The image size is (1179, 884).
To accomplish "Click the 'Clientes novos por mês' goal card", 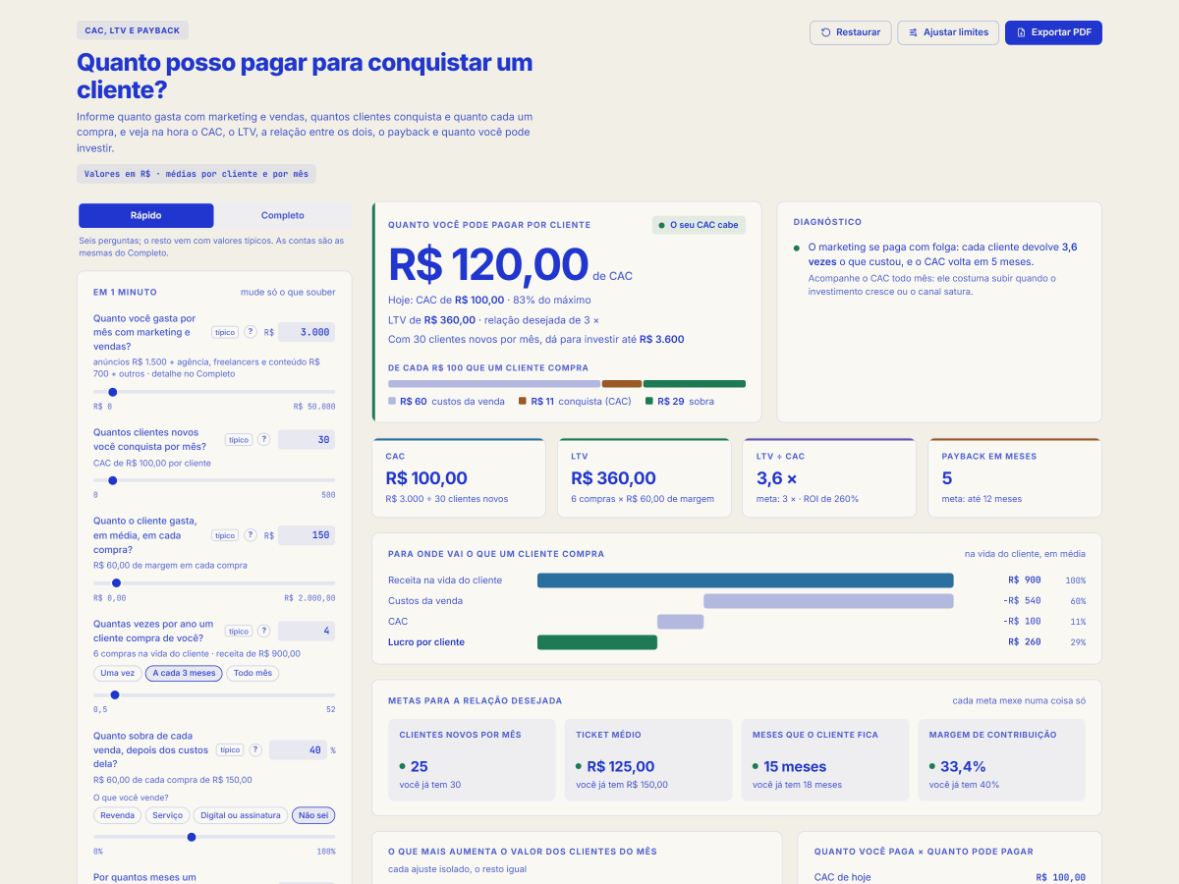I will [x=472, y=759].
